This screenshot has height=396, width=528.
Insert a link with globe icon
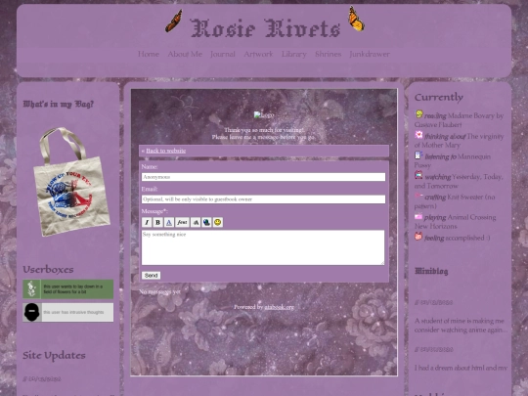[206, 222]
